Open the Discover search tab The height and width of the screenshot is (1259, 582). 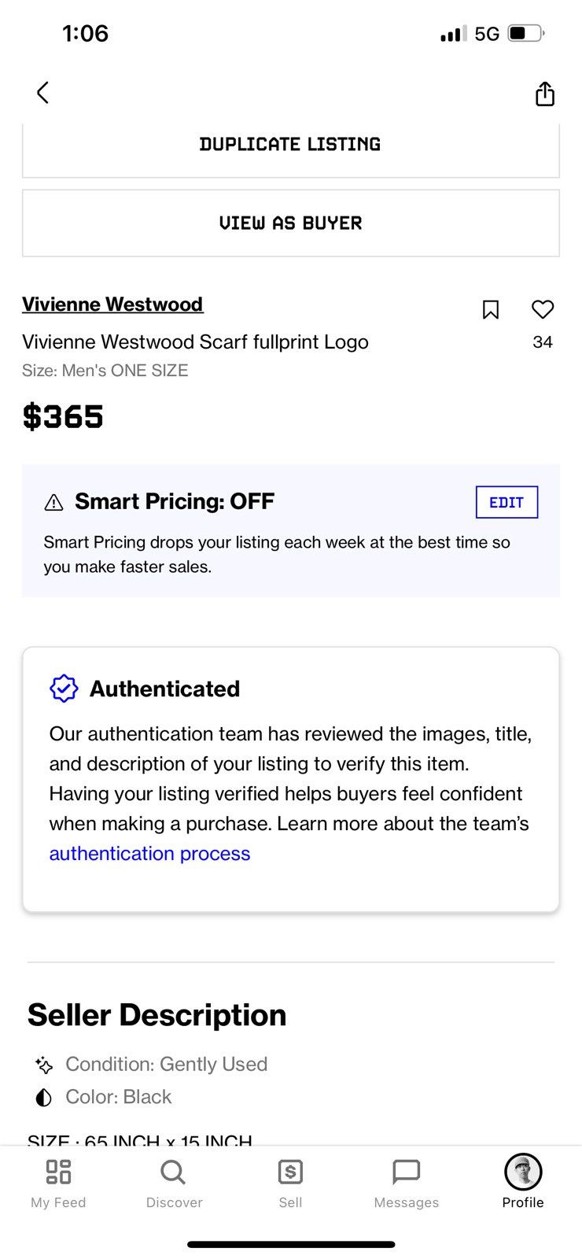point(174,1183)
